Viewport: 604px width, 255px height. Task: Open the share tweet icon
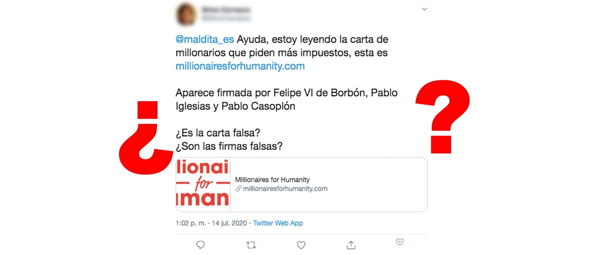351,245
